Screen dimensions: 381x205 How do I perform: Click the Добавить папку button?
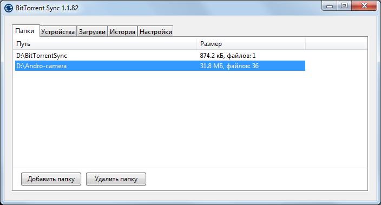pos(51,179)
